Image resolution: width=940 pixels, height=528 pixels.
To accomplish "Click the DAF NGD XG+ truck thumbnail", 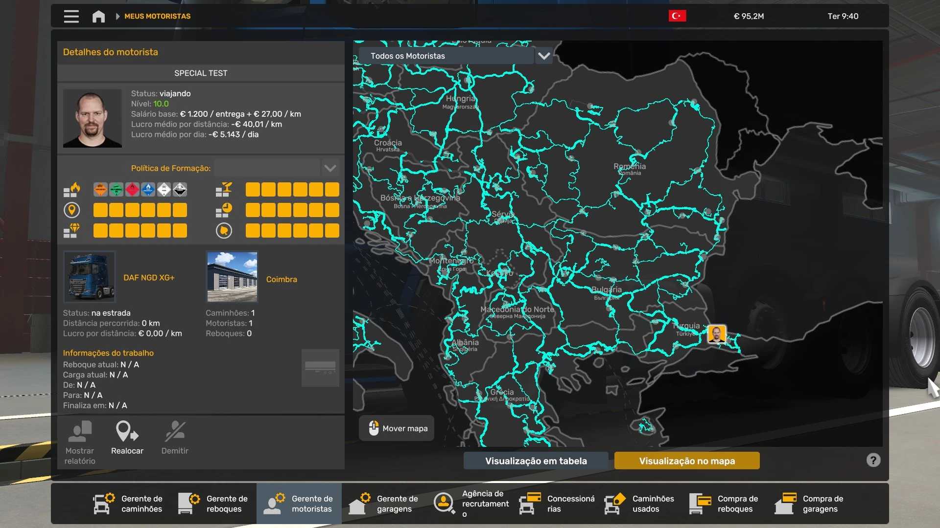I will click(90, 277).
